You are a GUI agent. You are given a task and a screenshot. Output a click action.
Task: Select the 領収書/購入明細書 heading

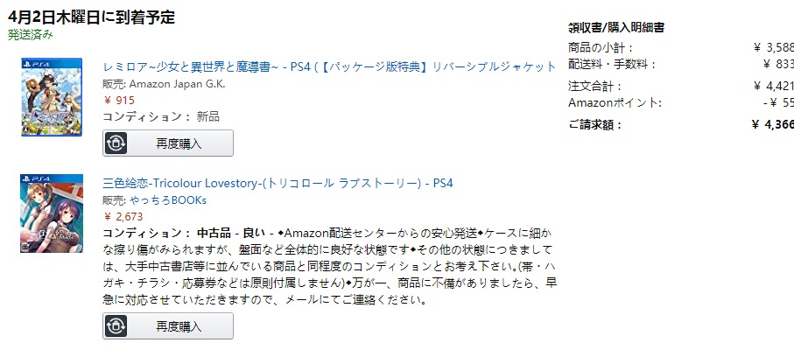[615, 27]
